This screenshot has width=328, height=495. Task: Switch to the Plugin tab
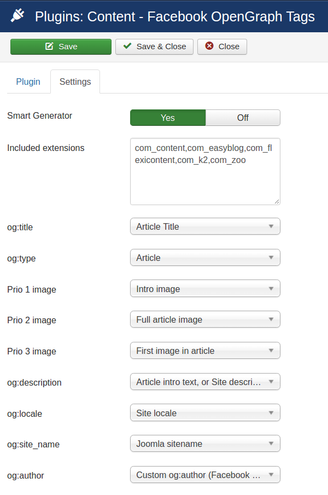(x=28, y=81)
